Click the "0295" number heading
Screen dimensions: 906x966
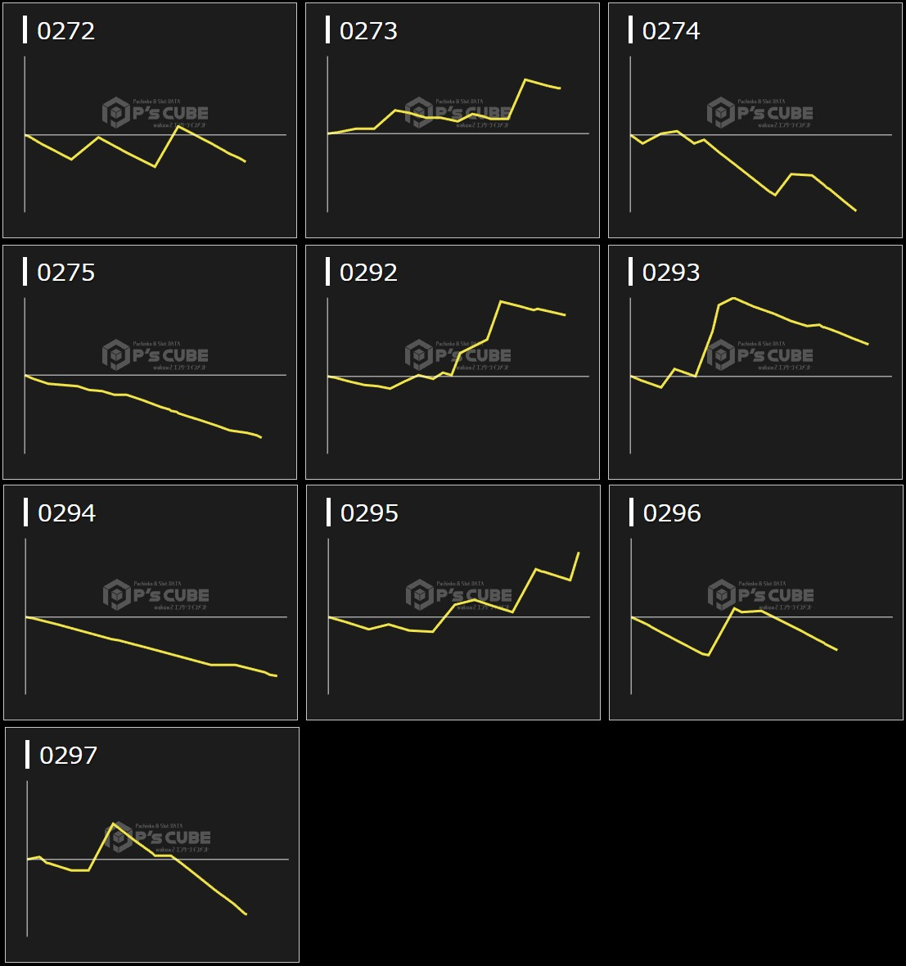pos(369,513)
